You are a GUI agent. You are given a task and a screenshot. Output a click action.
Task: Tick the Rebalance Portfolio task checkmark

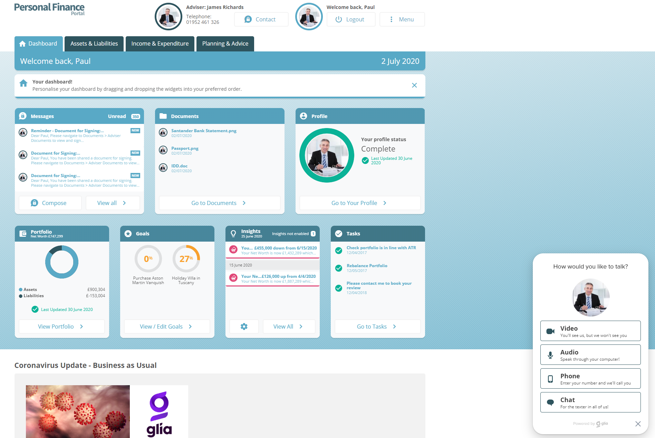[x=339, y=268]
